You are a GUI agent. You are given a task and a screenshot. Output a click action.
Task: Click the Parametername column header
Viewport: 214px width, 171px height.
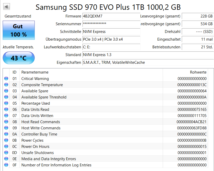point(91,72)
